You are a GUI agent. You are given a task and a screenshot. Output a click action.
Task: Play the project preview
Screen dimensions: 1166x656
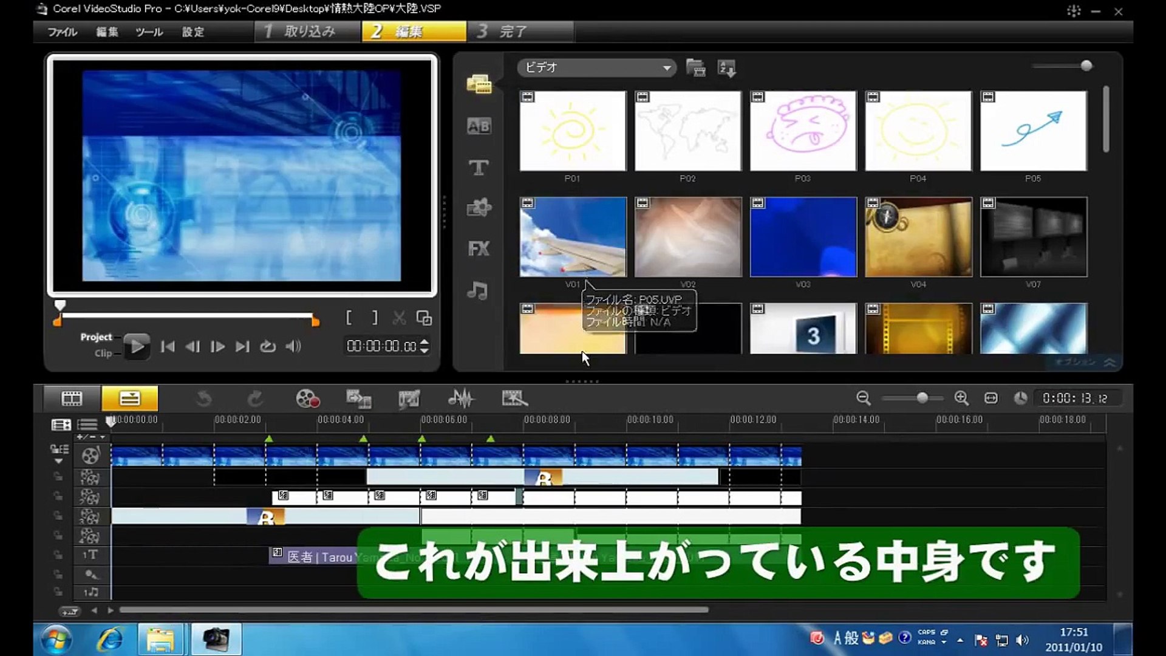click(x=137, y=346)
